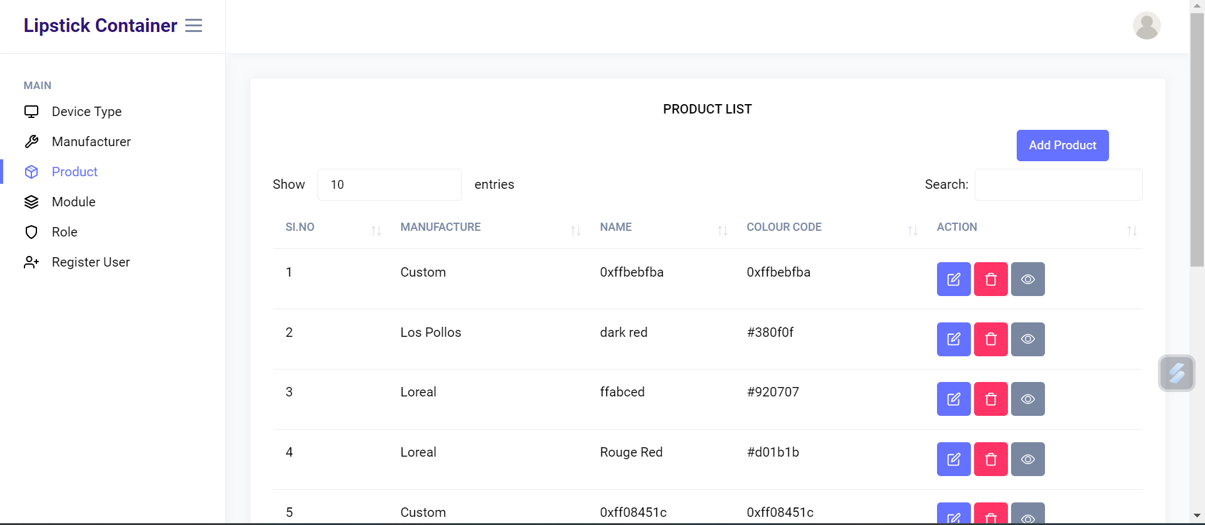Delete the Rouge Red product

990,459
